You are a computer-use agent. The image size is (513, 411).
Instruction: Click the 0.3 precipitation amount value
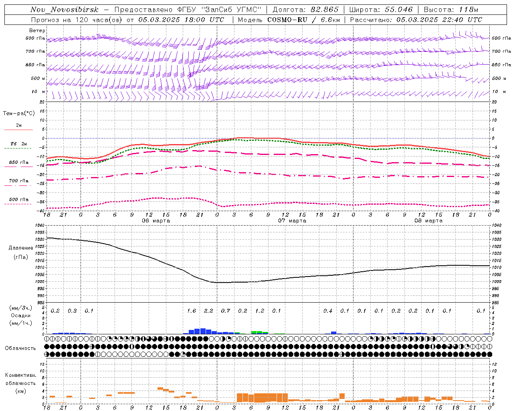click(x=72, y=311)
